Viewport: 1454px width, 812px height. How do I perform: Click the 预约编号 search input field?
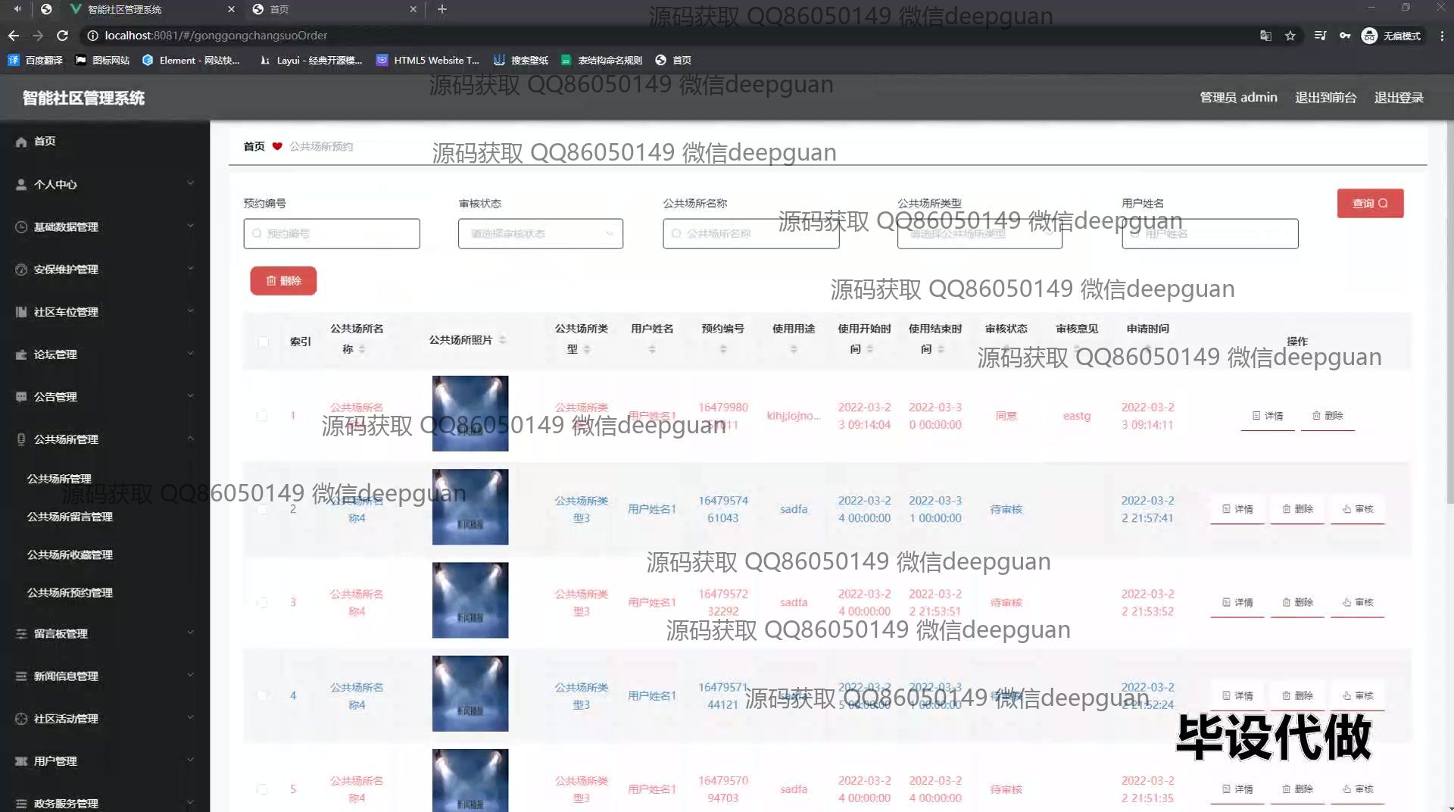click(x=332, y=234)
